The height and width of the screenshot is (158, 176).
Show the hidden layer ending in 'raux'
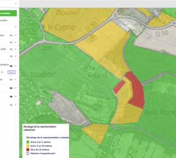(x=11, y=35)
